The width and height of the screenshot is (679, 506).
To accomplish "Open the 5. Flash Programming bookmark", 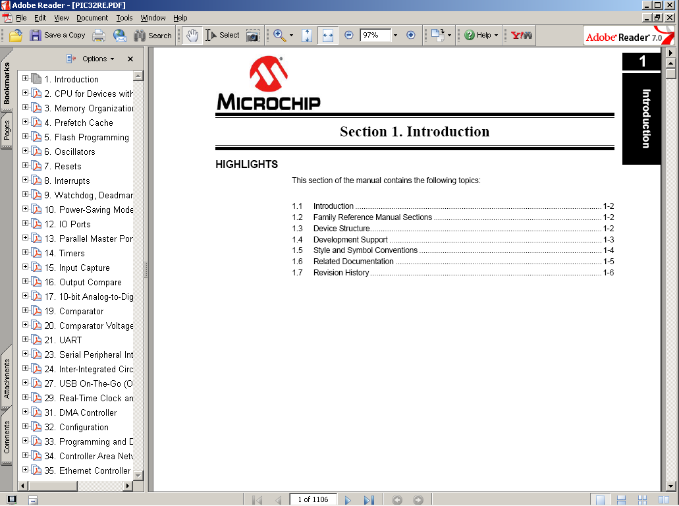I will (x=87, y=137).
